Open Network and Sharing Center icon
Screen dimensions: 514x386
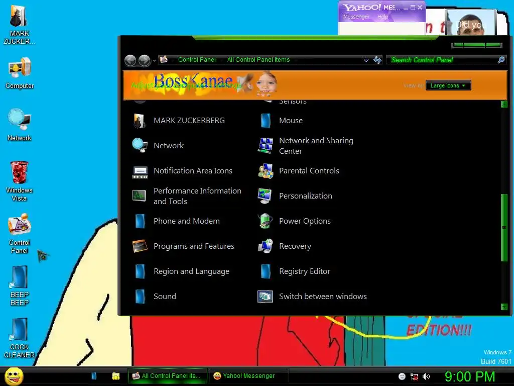pyautogui.click(x=265, y=145)
